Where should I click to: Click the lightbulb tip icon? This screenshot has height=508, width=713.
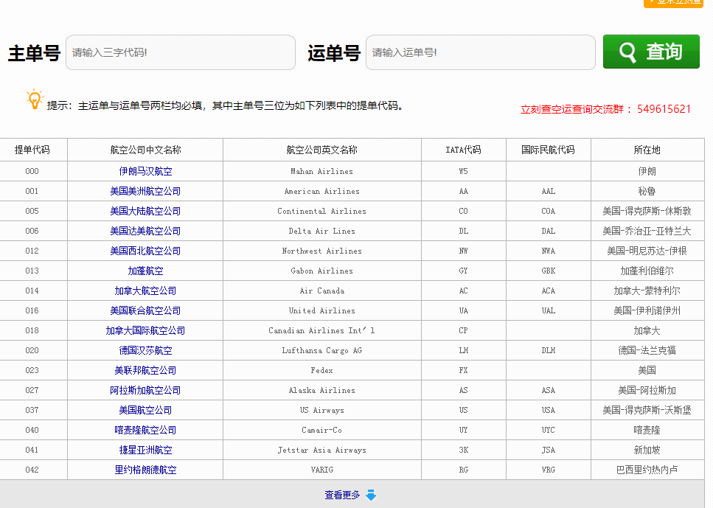tap(34, 99)
